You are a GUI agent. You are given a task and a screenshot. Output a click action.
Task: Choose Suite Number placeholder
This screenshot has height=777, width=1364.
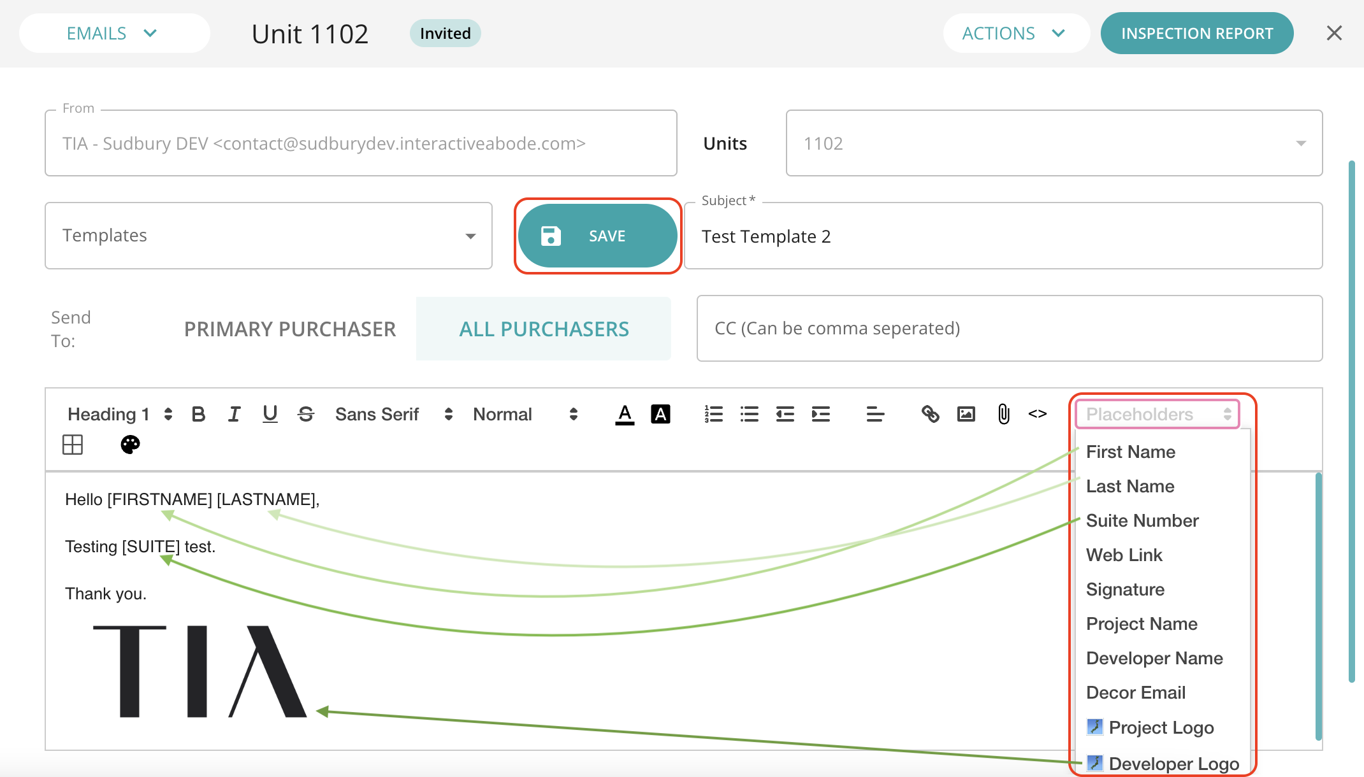tap(1142, 521)
